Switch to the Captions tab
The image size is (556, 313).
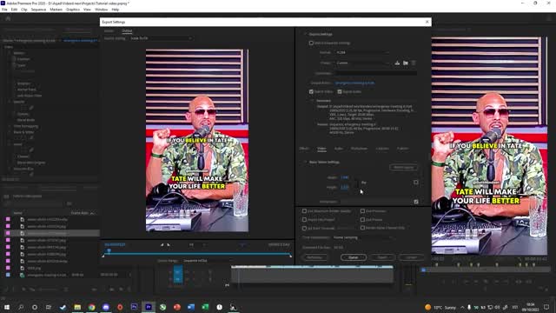[x=382, y=149]
